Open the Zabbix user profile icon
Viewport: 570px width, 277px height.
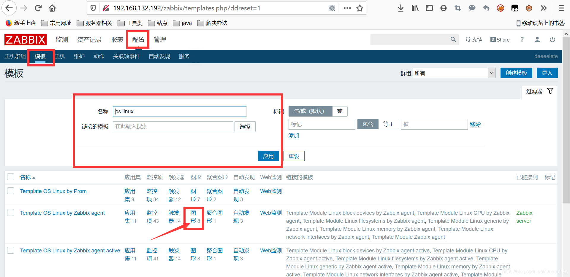coord(537,39)
